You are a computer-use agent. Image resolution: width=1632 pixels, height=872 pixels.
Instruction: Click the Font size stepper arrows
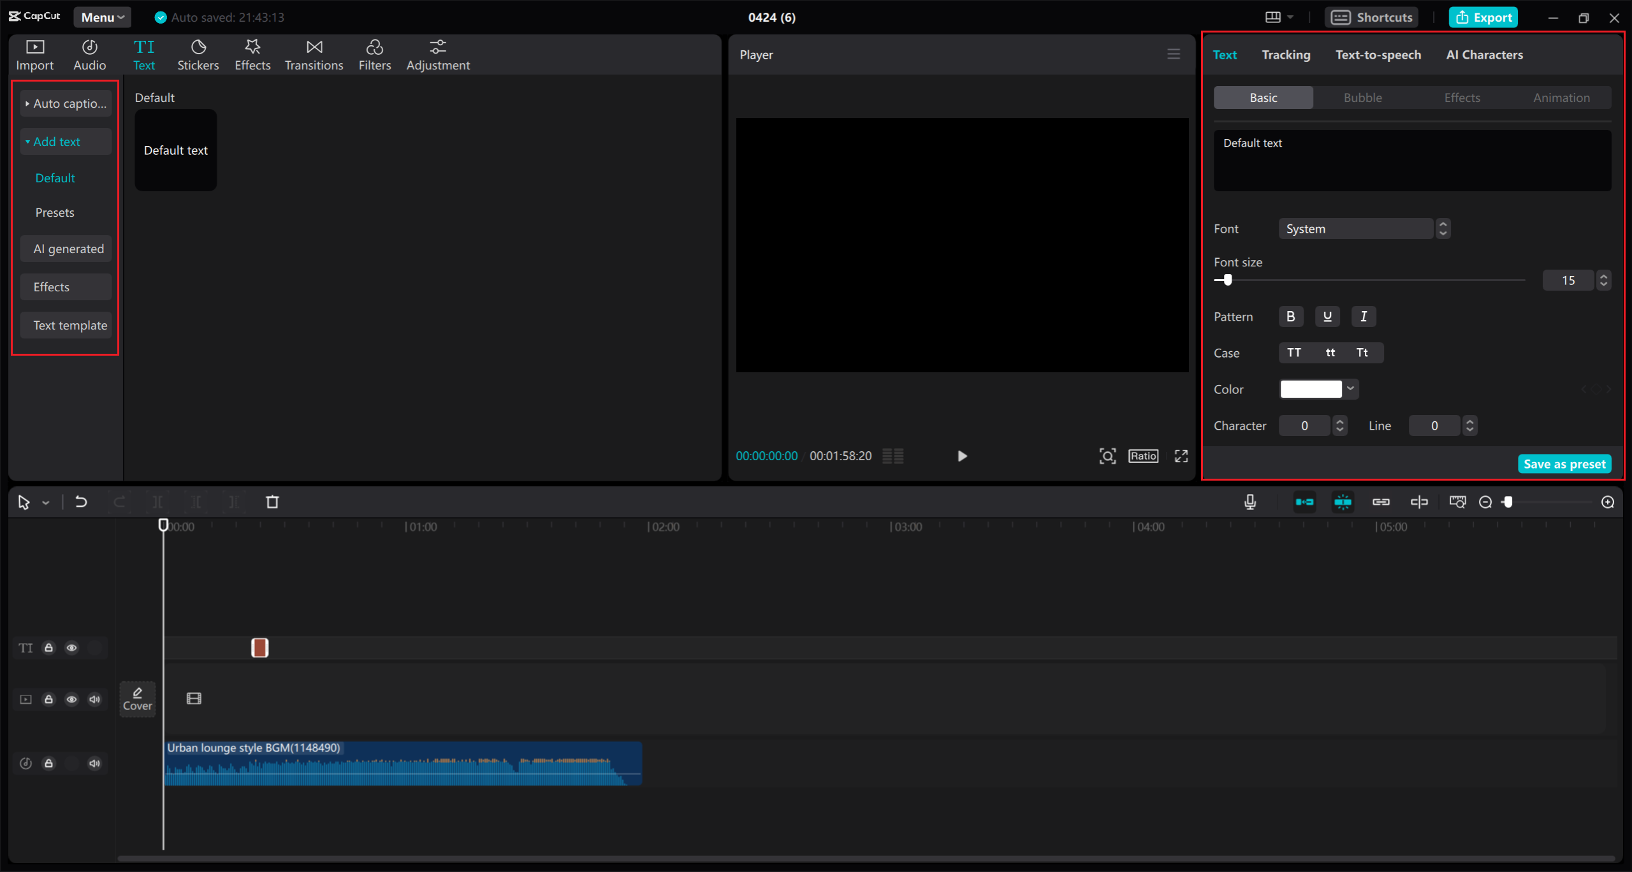pyautogui.click(x=1603, y=280)
